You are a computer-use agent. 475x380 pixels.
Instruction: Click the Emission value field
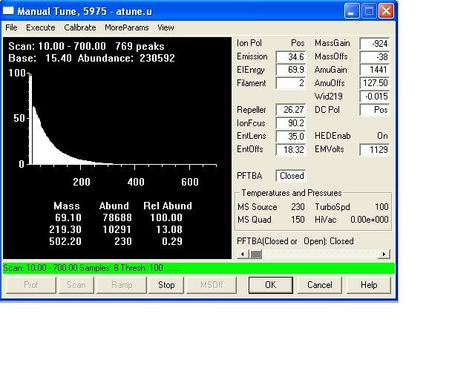pos(290,57)
